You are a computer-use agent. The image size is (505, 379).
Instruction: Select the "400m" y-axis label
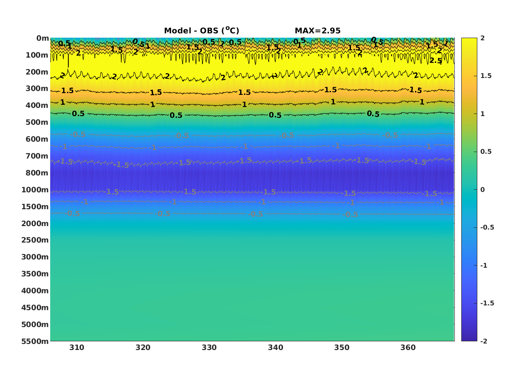click(37, 105)
